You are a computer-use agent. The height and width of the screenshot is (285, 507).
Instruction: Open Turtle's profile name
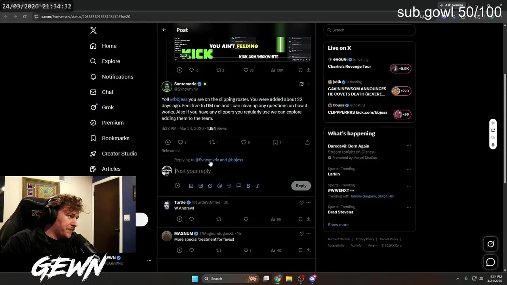[x=180, y=202]
